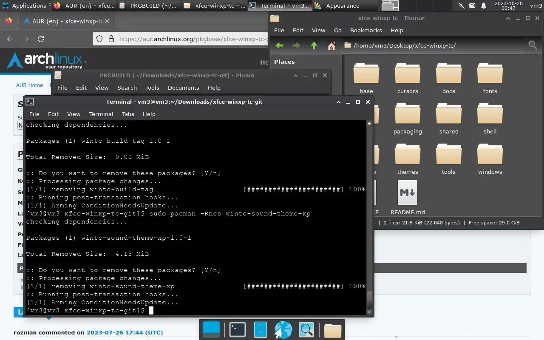This screenshot has width=544, height=340.
Task: Click the search magnifier in Thunar
Action: 532,45
